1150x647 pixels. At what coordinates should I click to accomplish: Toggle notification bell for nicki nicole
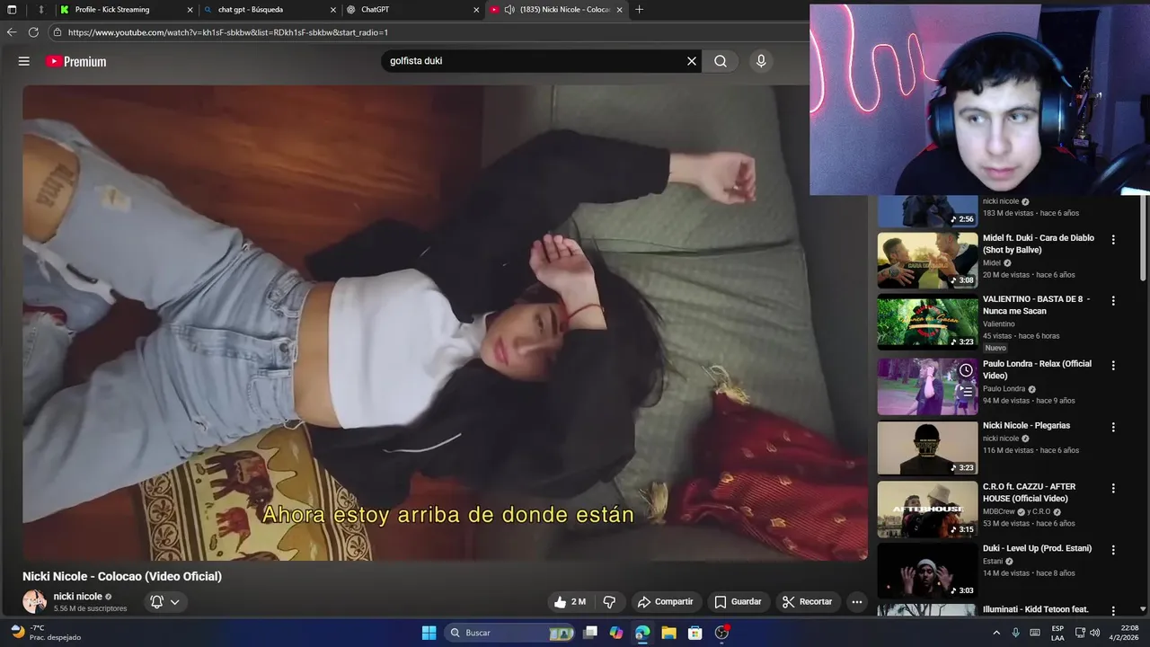157,602
